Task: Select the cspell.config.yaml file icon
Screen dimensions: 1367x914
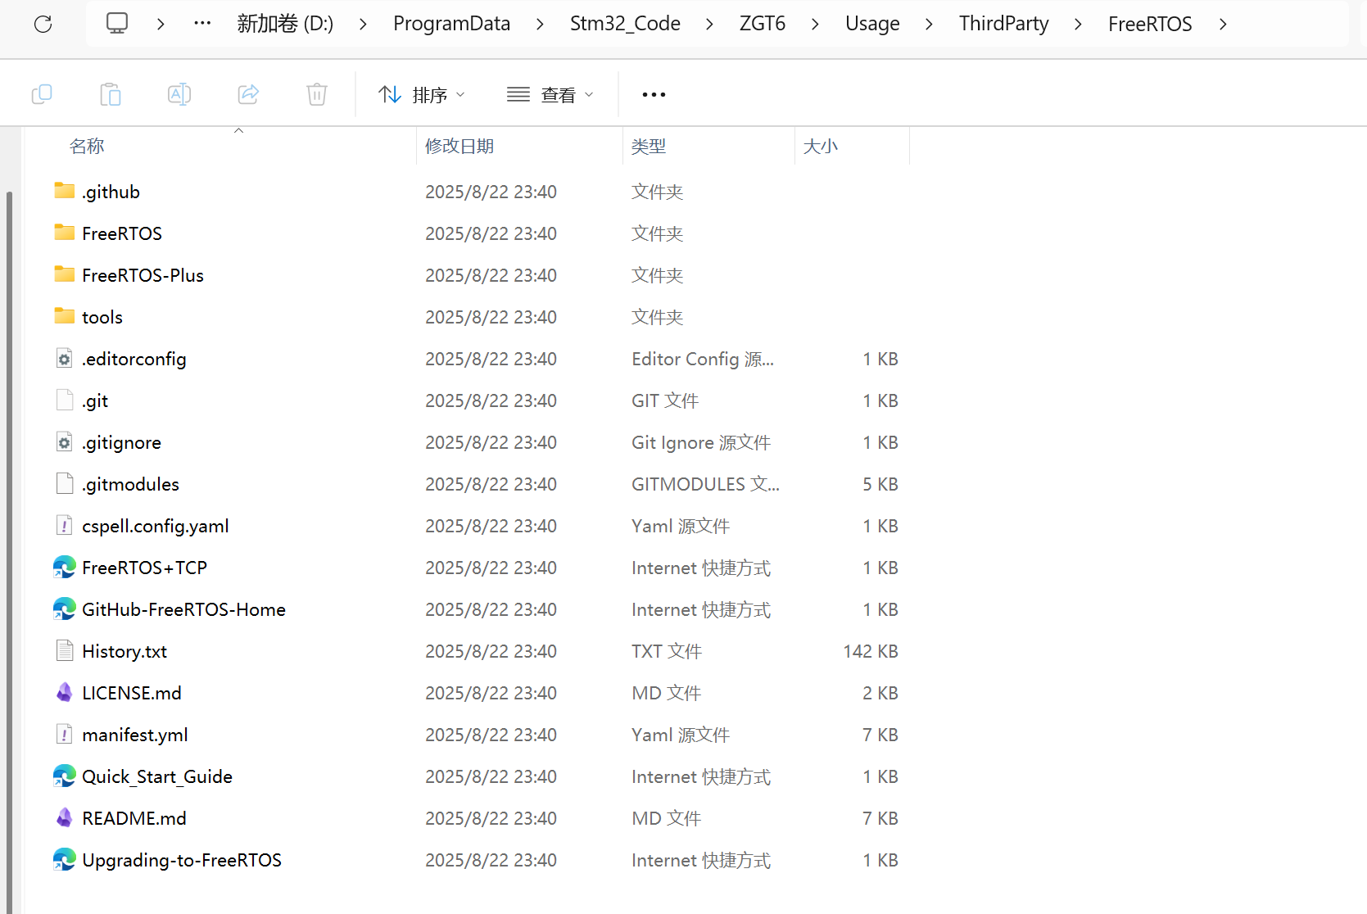Action: click(x=65, y=525)
